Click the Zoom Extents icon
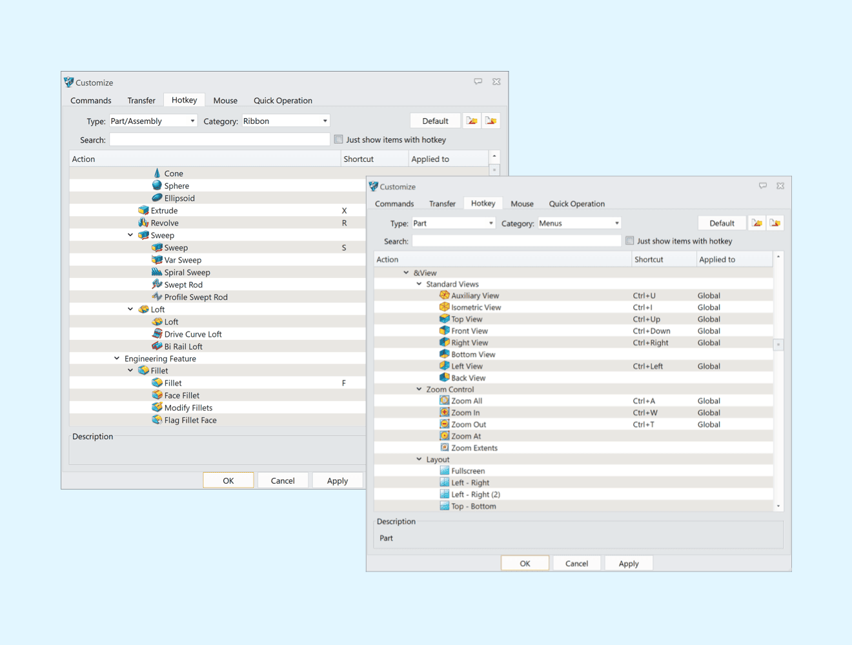 [444, 448]
